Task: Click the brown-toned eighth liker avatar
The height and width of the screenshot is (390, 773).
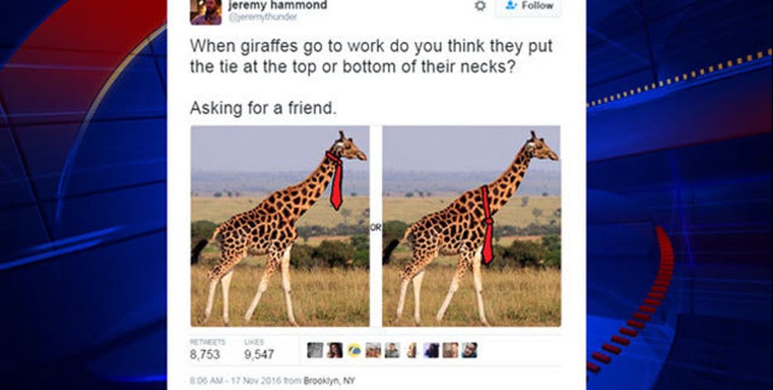Action: [450, 350]
